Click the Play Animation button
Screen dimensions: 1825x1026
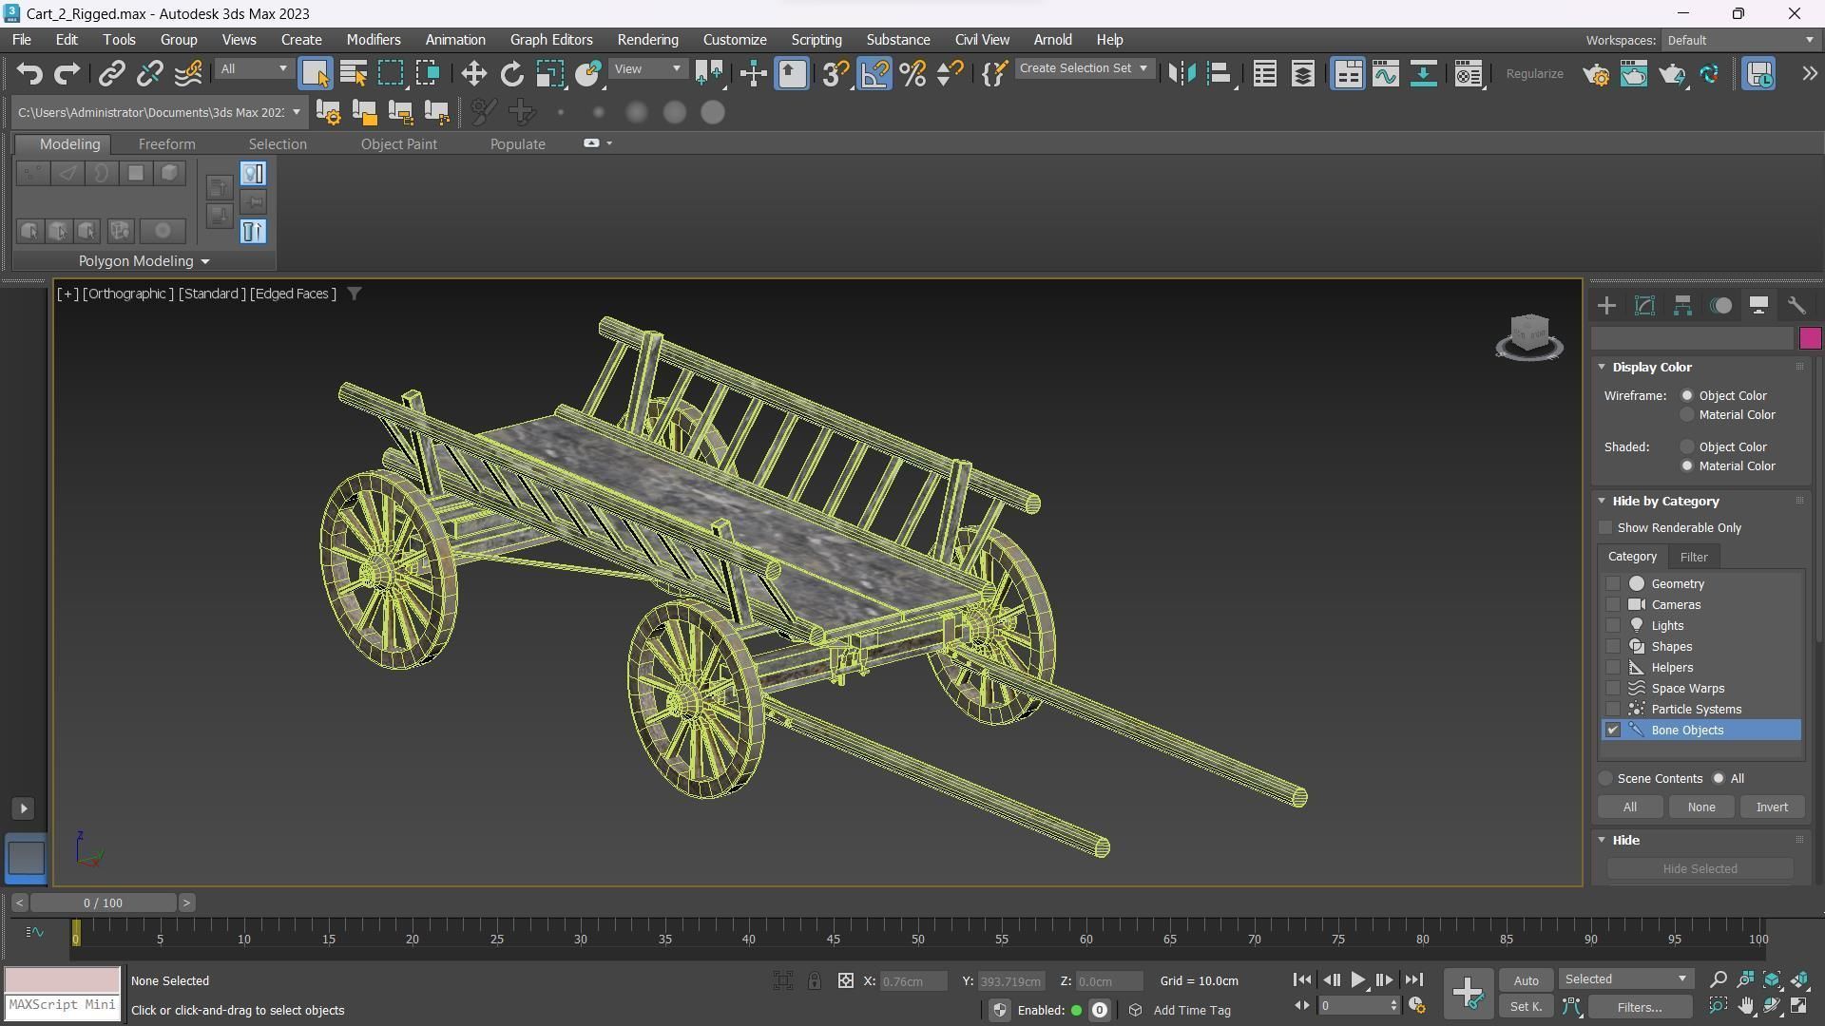[x=1357, y=980]
